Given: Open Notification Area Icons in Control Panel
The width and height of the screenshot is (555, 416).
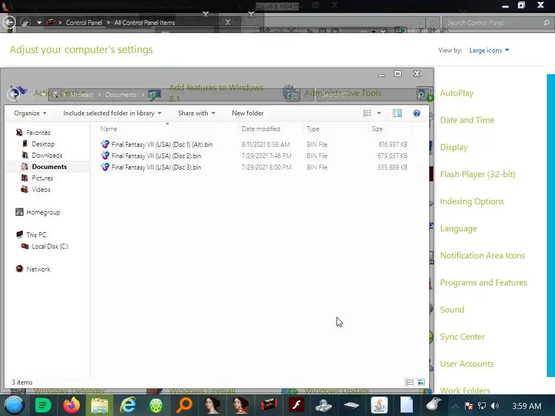Looking at the screenshot, I should coord(482,256).
